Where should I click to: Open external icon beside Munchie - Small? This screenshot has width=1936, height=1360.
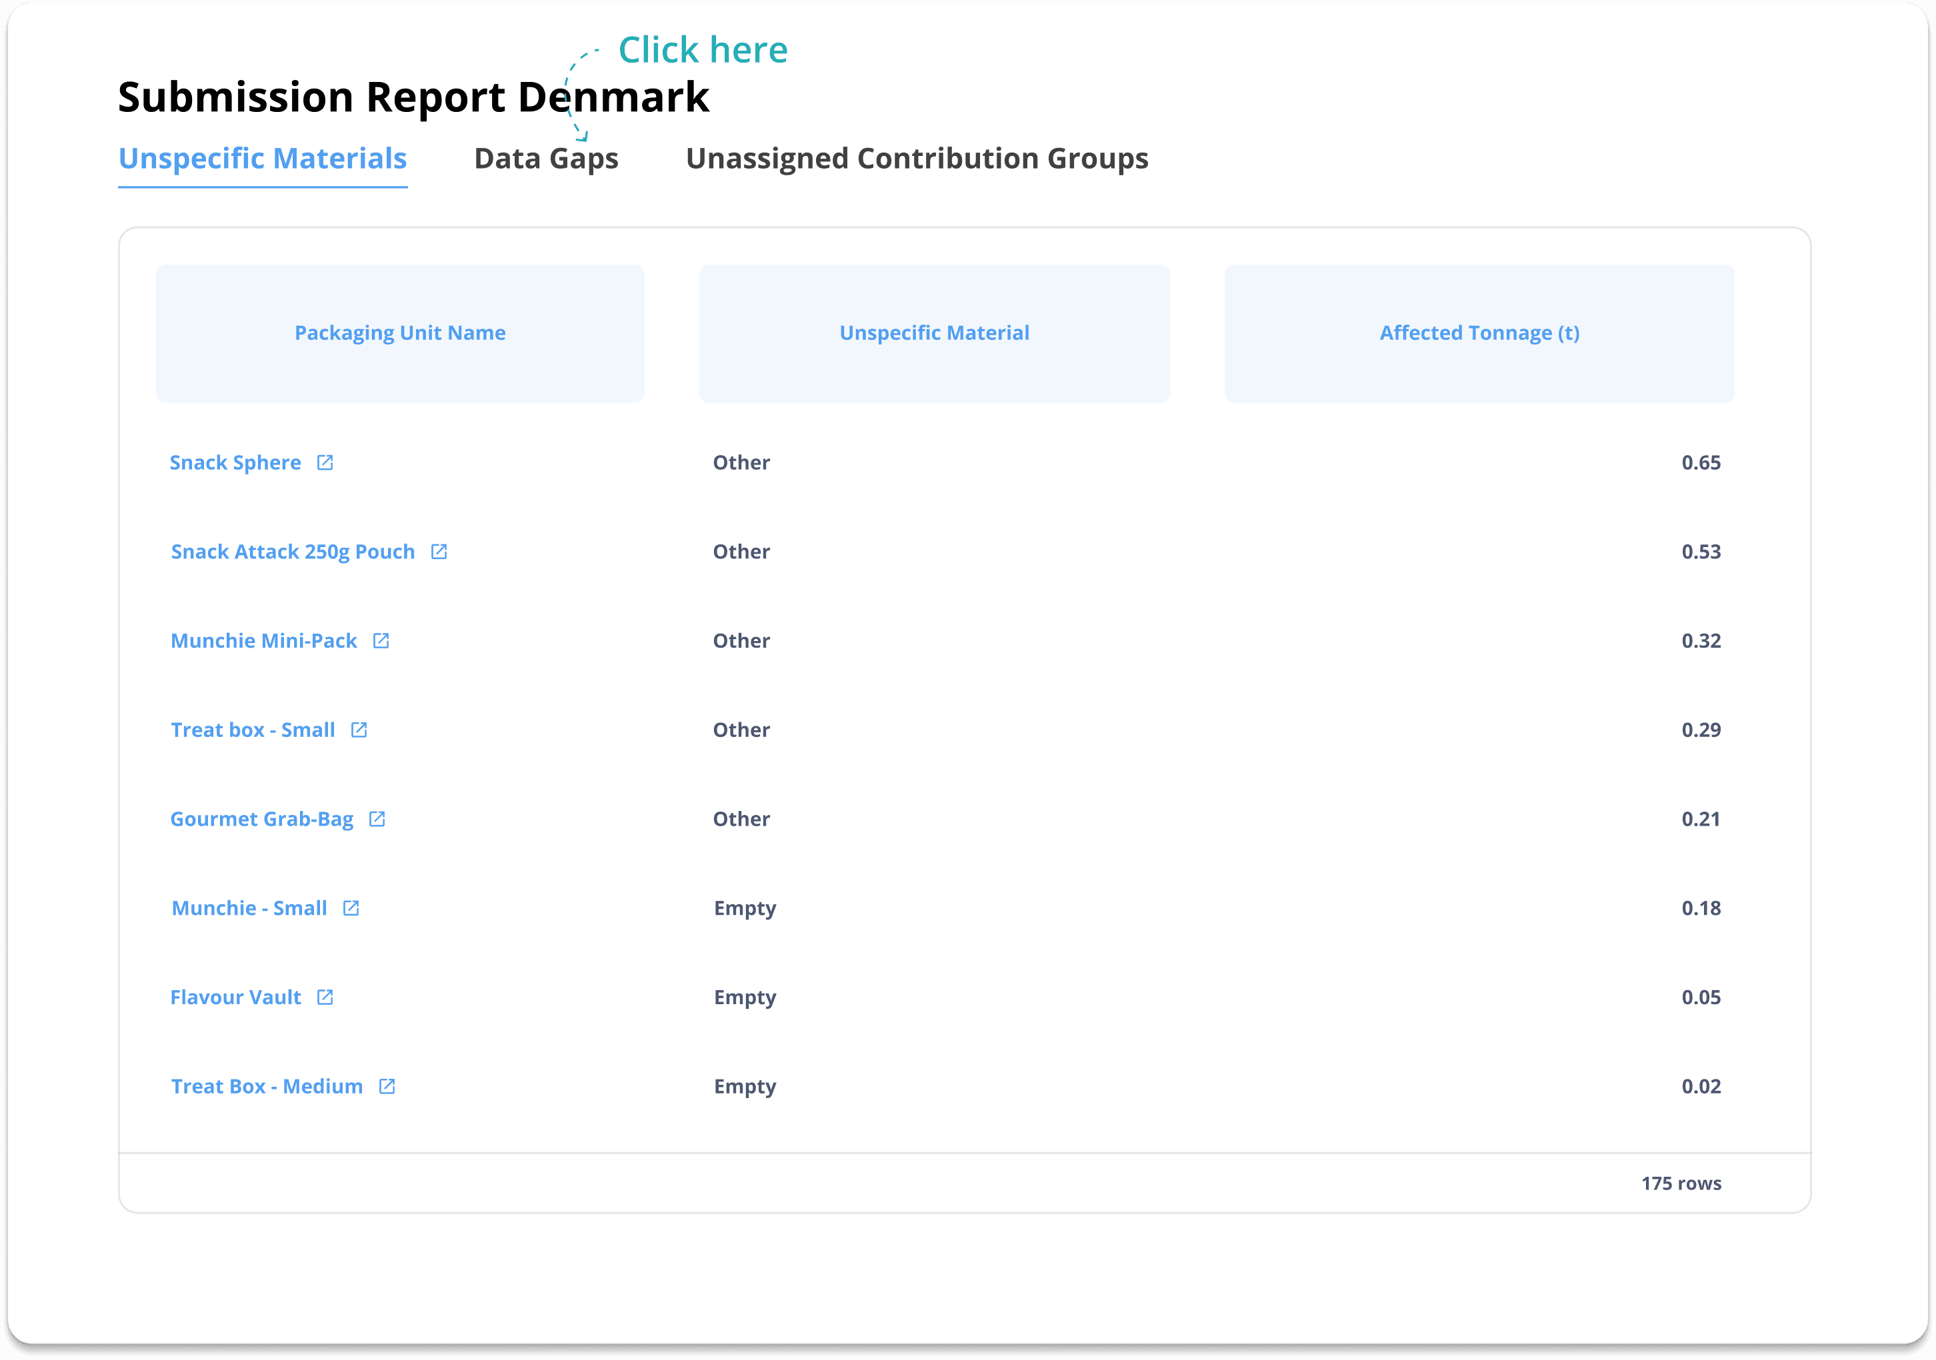pos(351,908)
